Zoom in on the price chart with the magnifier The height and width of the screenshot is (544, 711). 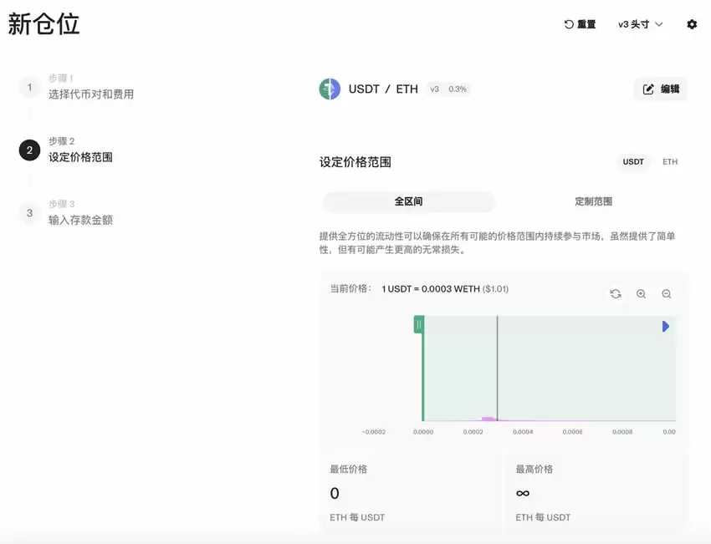(642, 294)
